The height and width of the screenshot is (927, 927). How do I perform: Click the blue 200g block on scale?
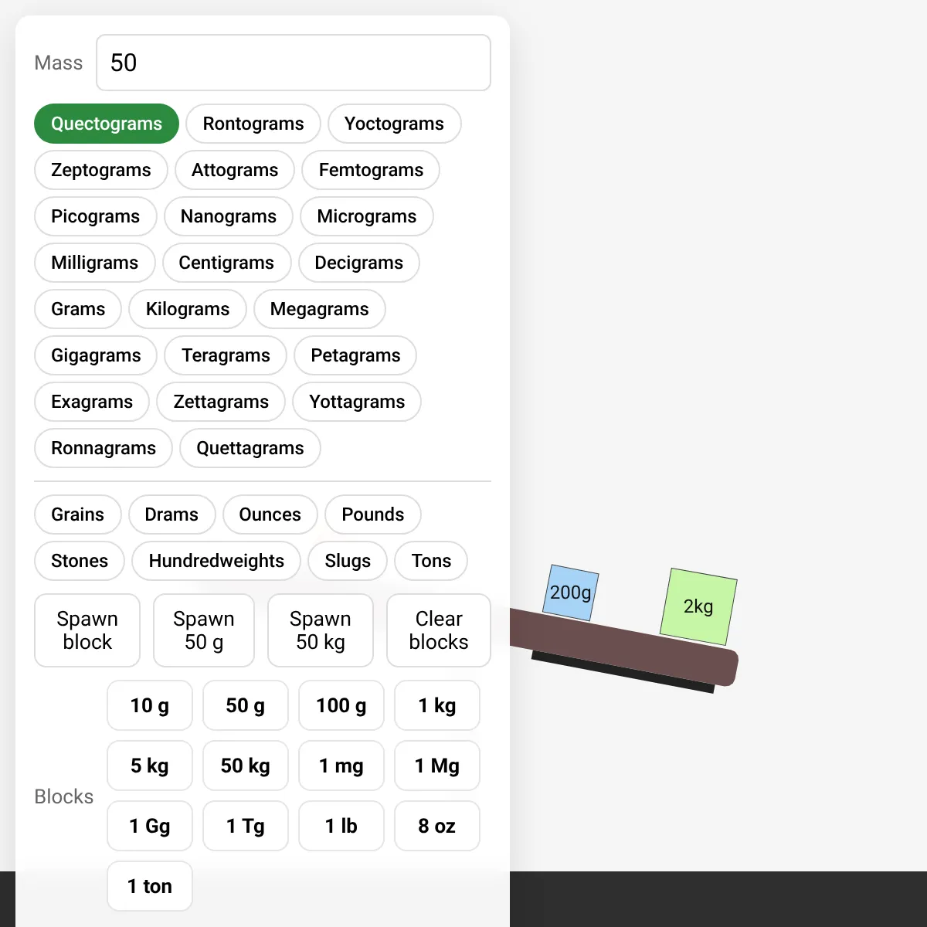(572, 593)
